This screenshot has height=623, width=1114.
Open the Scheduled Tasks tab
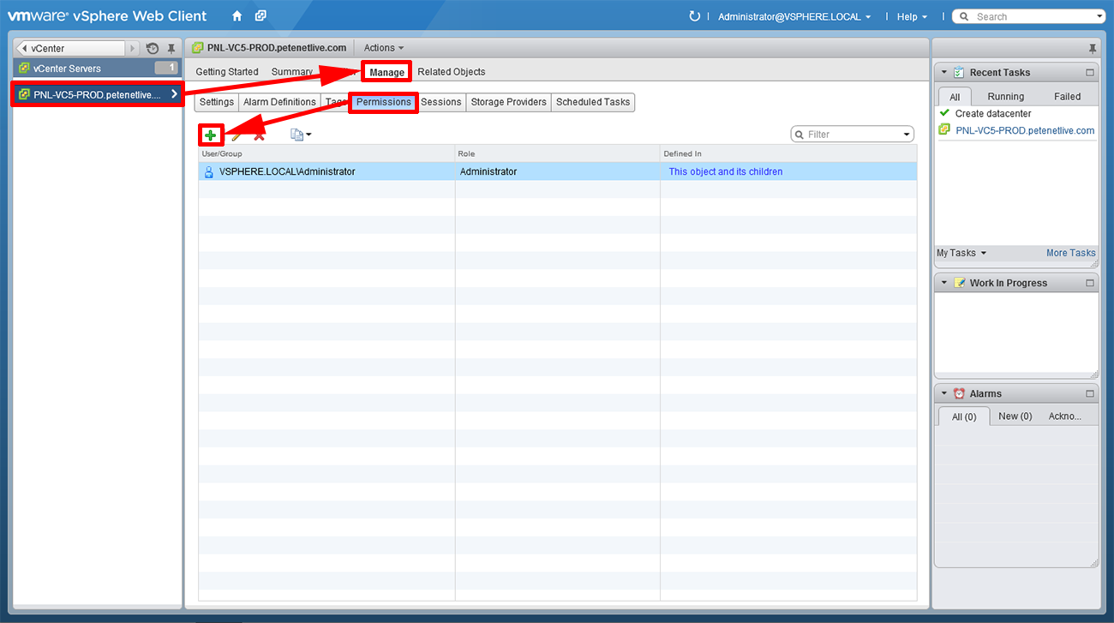coord(593,101)
